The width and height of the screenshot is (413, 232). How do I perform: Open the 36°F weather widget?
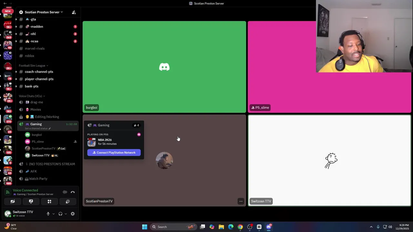click(10, 227)
